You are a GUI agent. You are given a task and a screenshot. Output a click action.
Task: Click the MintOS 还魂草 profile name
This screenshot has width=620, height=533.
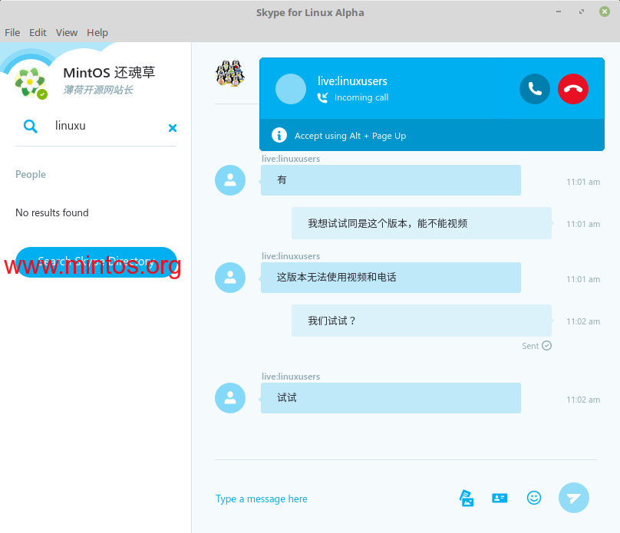tap(109, 73)
